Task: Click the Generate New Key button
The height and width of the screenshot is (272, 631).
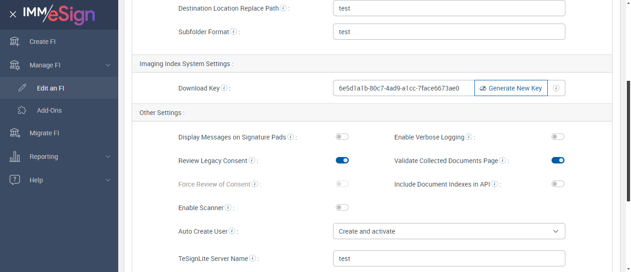Action: (511, 88)
